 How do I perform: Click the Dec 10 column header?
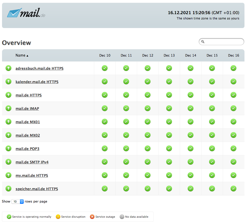pyautogui.click(x=105, y=56)
